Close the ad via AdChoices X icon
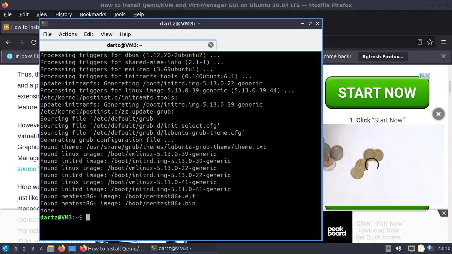The image size is (452, 254). [427, 76]
